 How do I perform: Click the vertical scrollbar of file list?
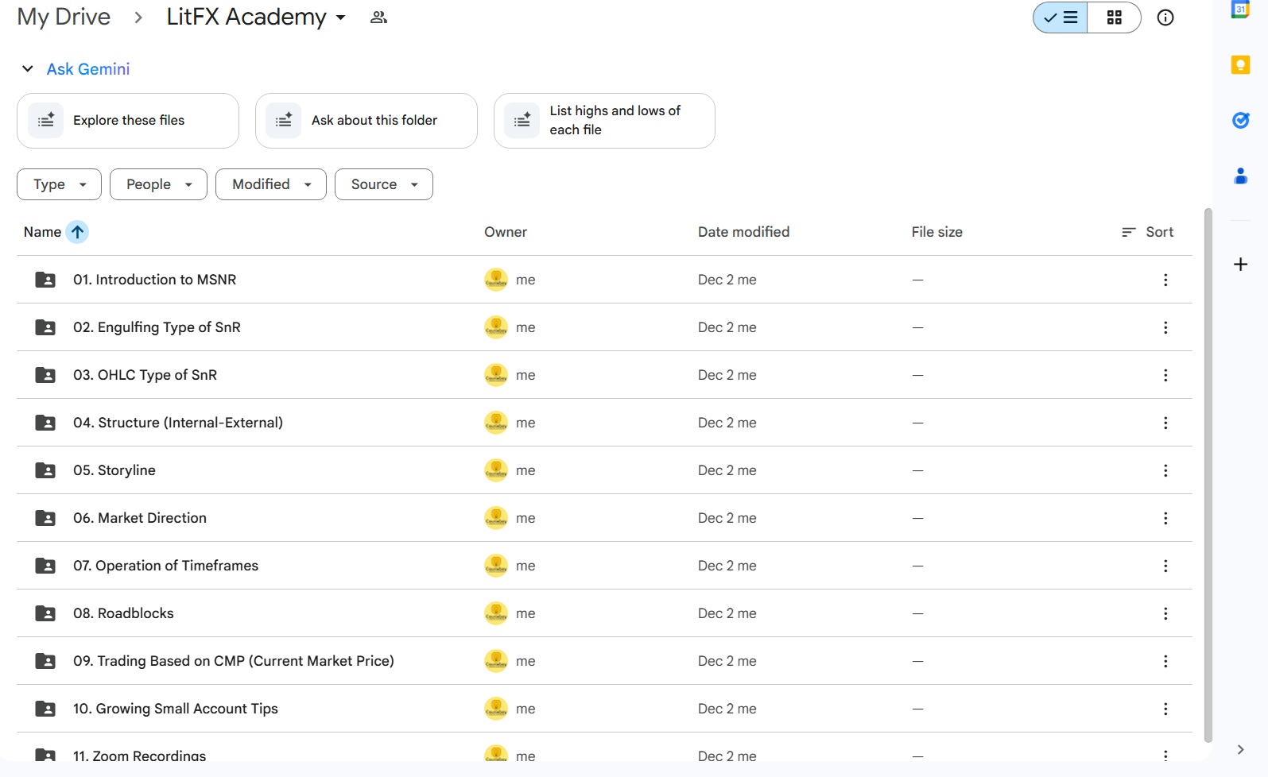1208,477
